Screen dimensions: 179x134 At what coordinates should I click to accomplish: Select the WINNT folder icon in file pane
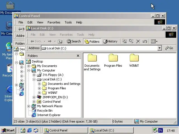[134, 58]
